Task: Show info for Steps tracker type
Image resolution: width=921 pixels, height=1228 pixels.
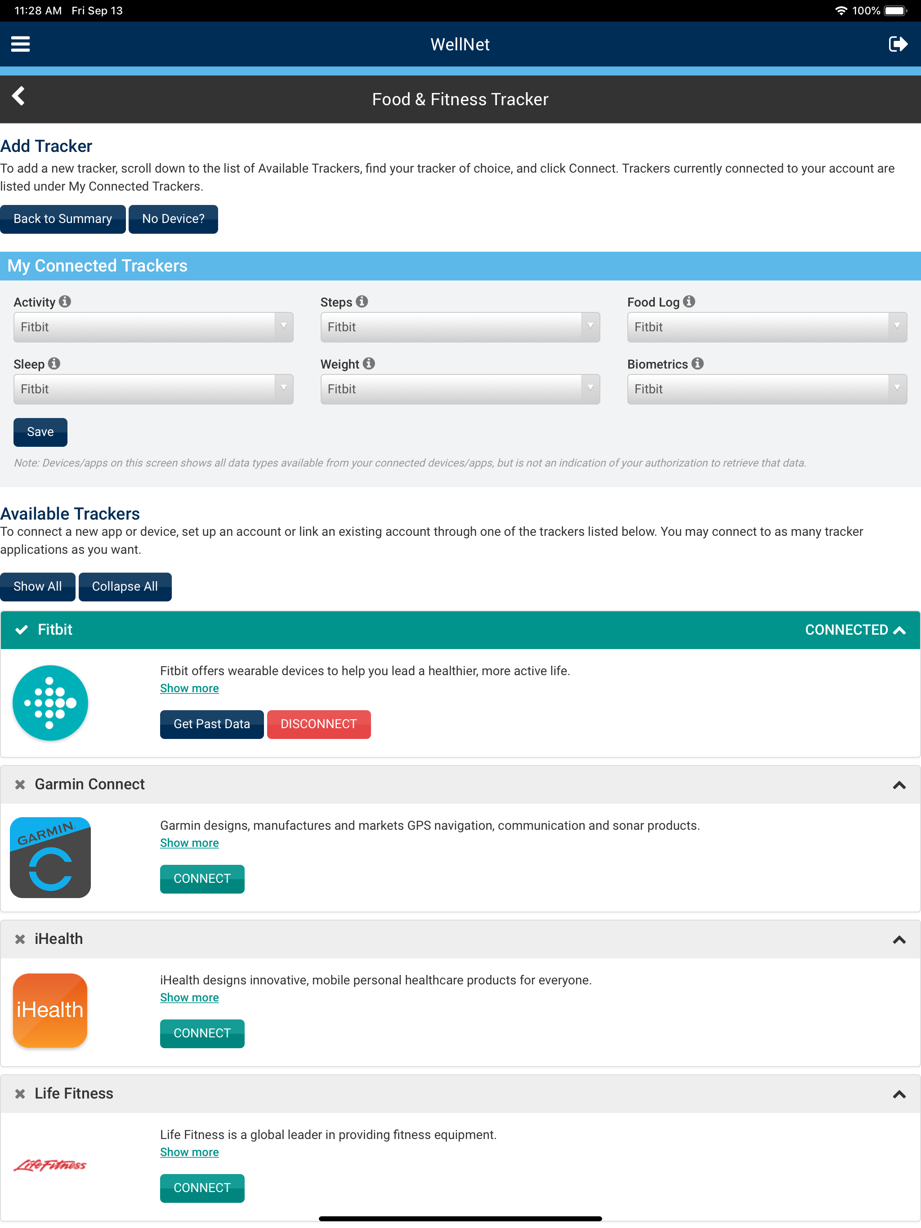Action: click(x=362, y=302)
